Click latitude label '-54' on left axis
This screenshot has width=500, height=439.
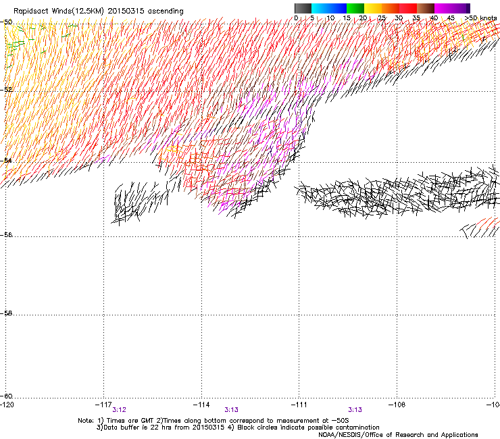6,160
